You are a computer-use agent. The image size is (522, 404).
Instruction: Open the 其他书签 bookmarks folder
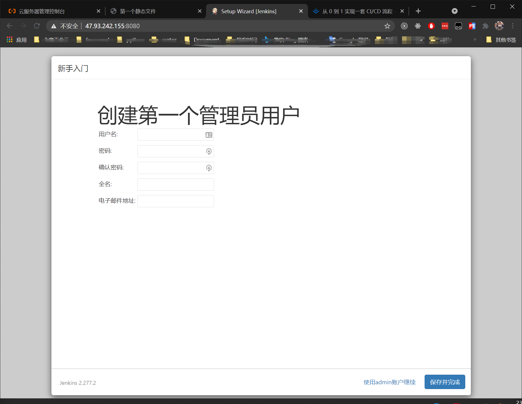501,40
